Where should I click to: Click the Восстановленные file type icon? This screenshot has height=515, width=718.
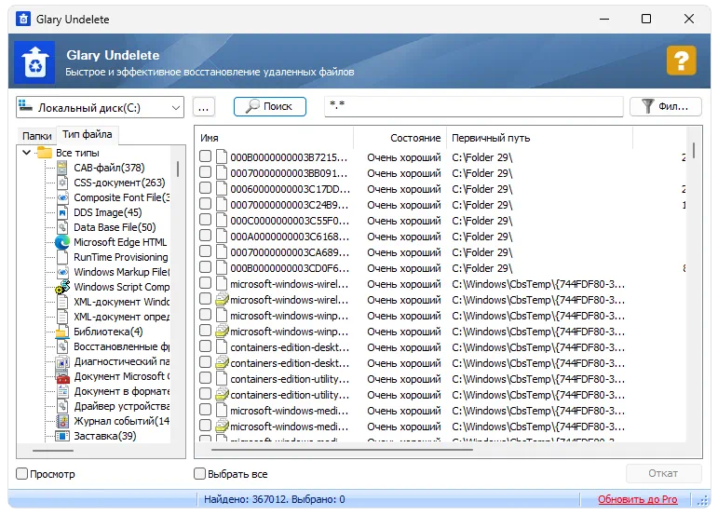click(x=62, y=346)
